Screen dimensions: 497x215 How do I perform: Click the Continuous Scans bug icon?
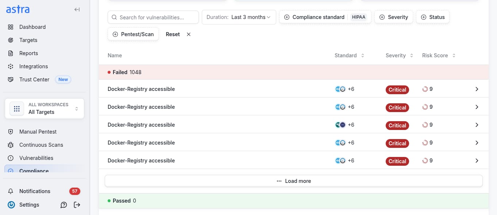(11, 145)
